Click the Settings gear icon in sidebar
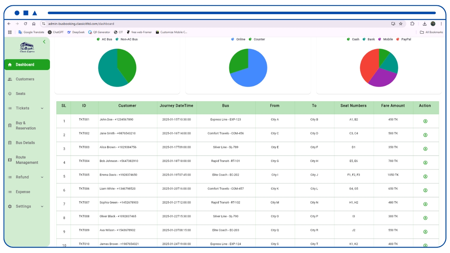The image size is (450, 253). (10, 207)
